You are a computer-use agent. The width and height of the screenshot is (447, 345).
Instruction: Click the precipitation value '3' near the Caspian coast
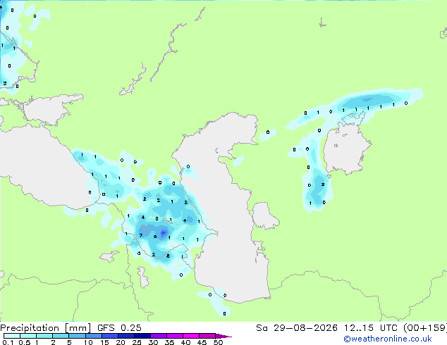pyautogui.click(x=186, y=202)
